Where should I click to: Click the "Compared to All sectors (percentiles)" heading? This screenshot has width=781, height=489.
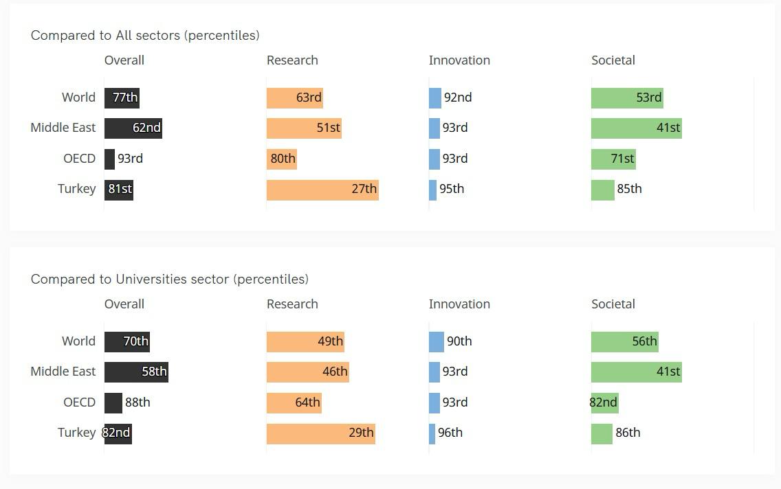pos(145,35)
